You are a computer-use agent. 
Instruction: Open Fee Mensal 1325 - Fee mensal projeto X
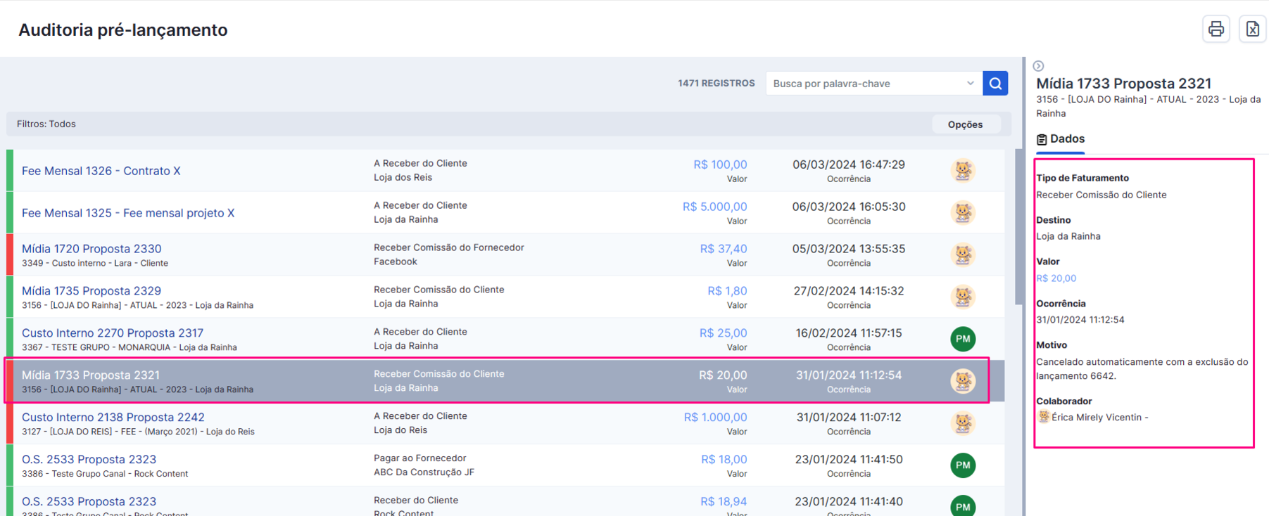click(x=128, y=213)
